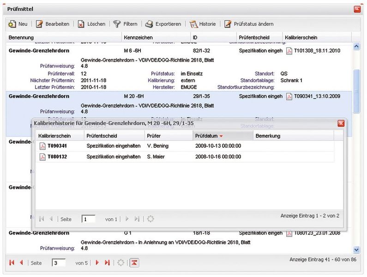The height and width of the screenshot is (277, 367).
Task: Open PDF icon of T080132 in history
Action: pos(42,157)
